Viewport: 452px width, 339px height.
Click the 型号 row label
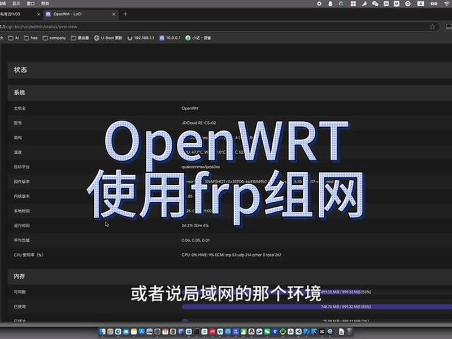(x=18, y=123)
